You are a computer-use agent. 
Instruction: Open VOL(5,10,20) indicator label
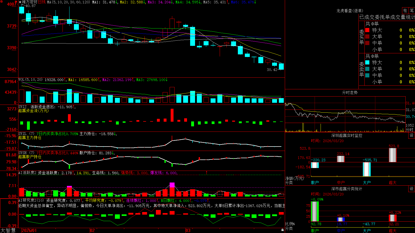pyautogui.click(x=30, y=80)
